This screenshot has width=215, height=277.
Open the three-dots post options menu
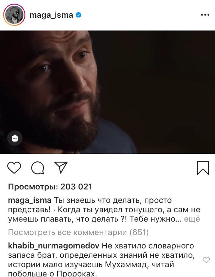click(x=205, y=15)
